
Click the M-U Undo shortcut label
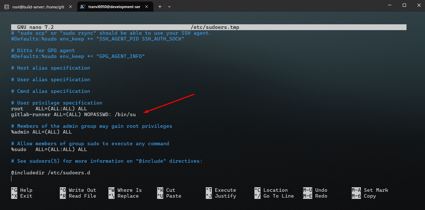[315, 190]
